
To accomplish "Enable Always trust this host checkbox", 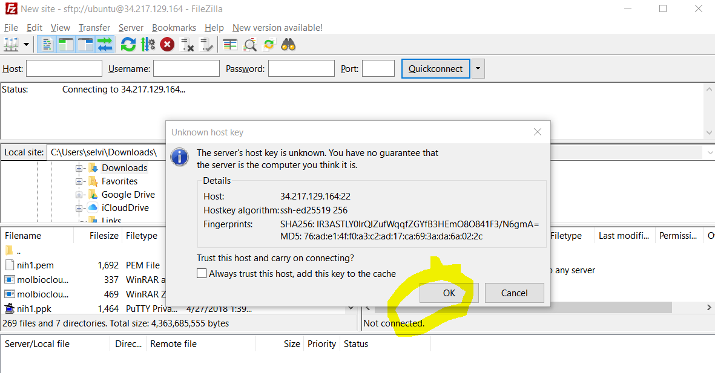I will coord(202,274).
